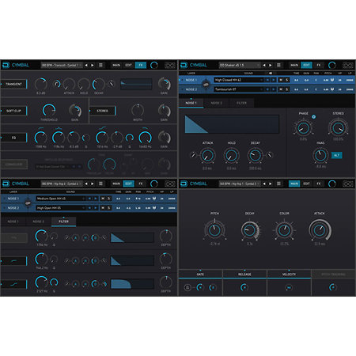Click the curve knob right of transient DECAY
This screenshot has height=356, width=356.
click(x=112, y=84)
